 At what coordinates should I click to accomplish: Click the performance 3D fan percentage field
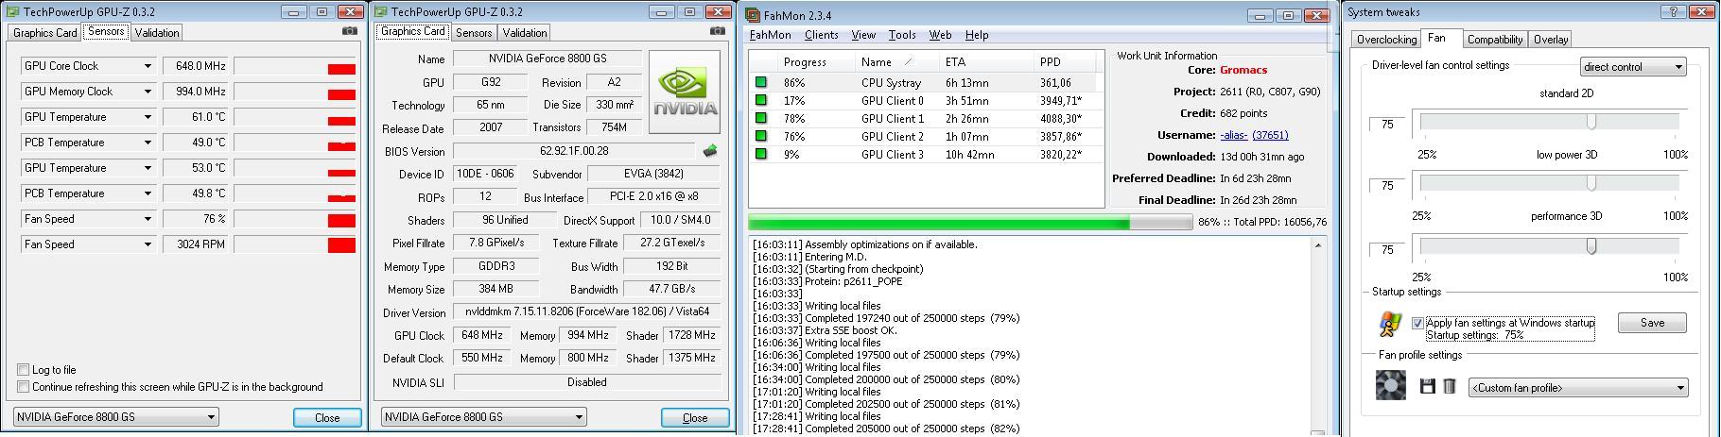(x=1387, y=250)
